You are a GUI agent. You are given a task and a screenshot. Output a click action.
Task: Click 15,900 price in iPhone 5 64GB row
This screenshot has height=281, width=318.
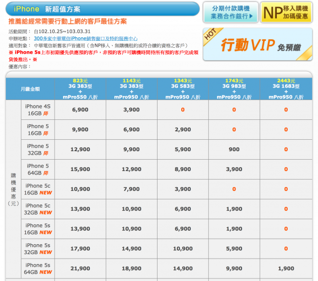coord(80,169)
